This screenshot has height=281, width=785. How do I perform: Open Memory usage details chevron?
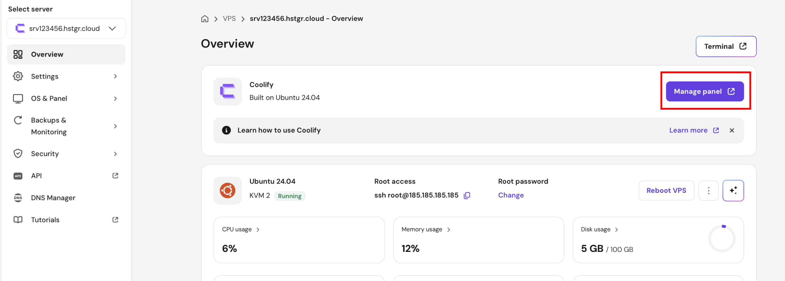[x=449, y=230]
